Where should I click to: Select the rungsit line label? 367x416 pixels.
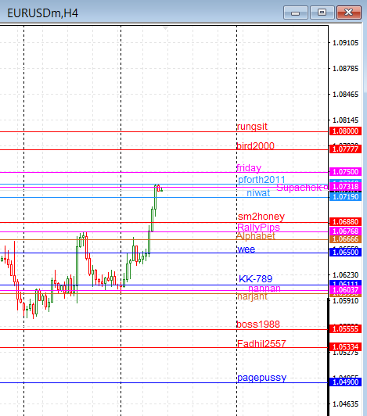pyautogui.click(x=252, y=127)
